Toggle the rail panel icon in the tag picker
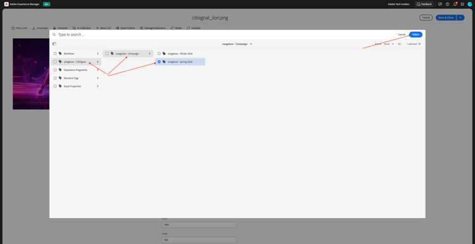Screen dimensions: 475x244 click(x=54, y=44)
